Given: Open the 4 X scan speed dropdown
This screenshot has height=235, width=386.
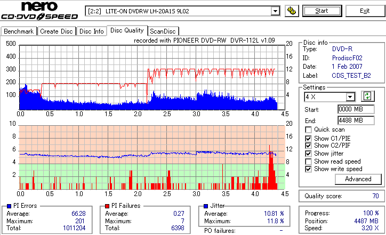Looking at the screenshot, I should coord(329,97).
